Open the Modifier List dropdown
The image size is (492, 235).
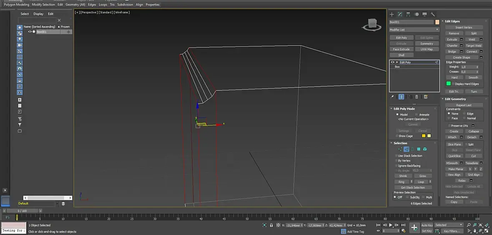tap(414, 30)
